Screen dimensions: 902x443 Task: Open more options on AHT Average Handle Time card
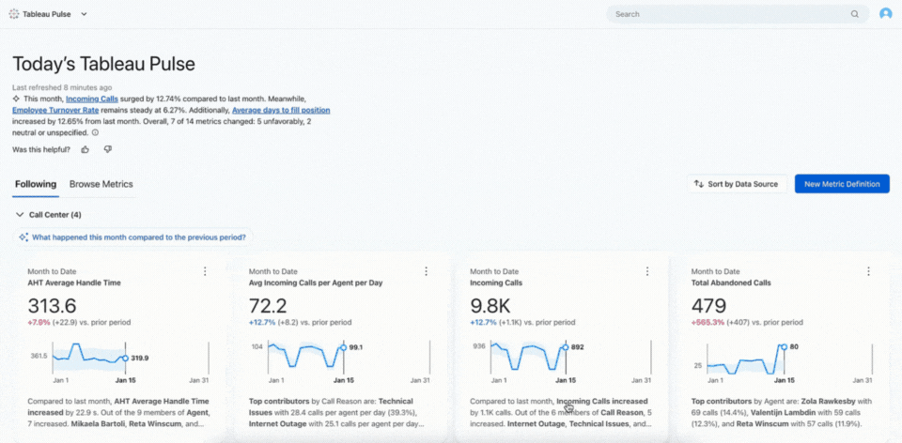click(205, 271)
